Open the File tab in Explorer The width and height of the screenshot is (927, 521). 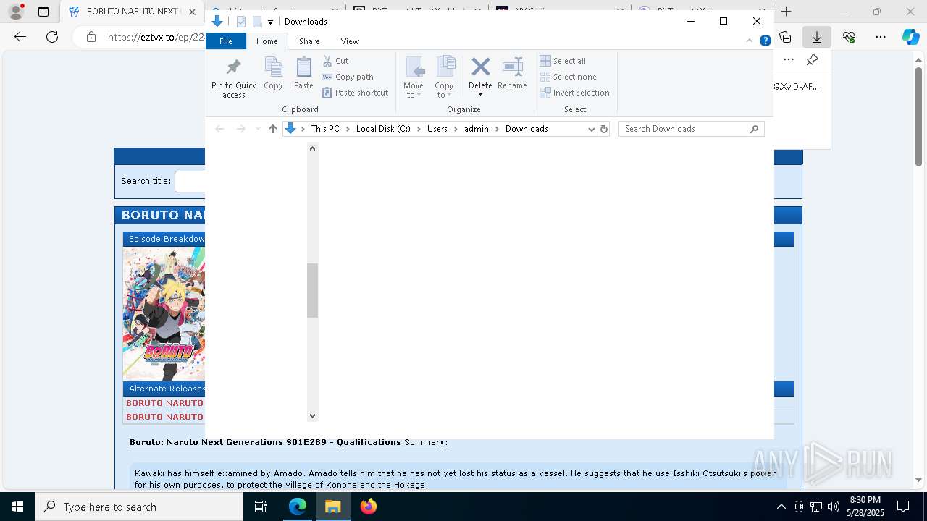(226, 41)
